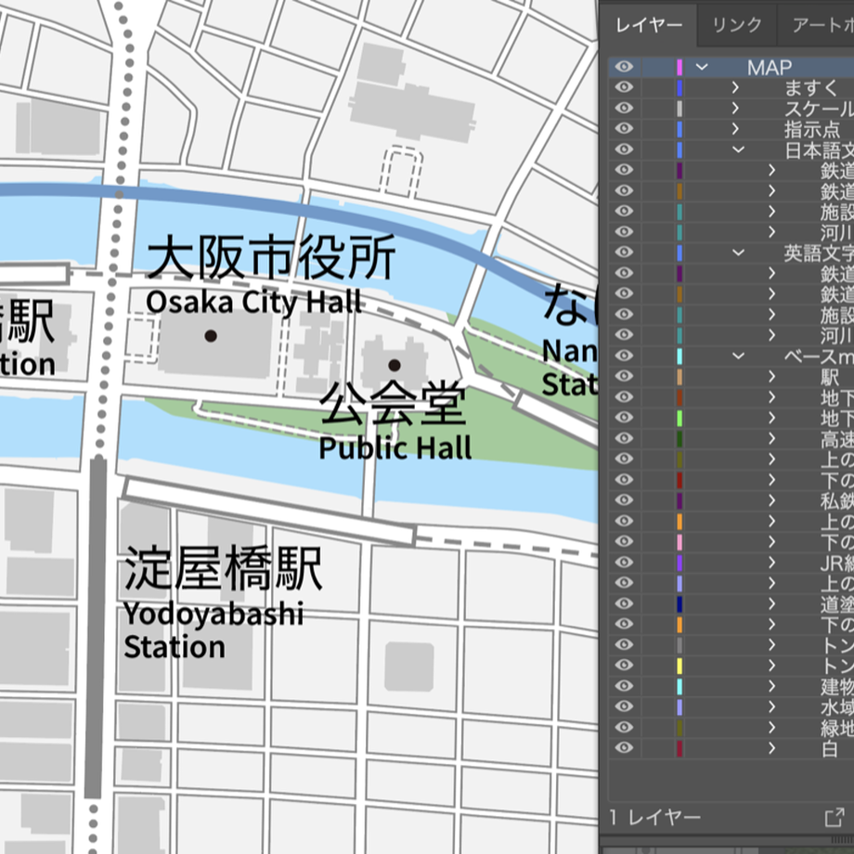The image size is (854, 854).
Task: Collapse the MAP layer
Action: click(x=702, y=68)
